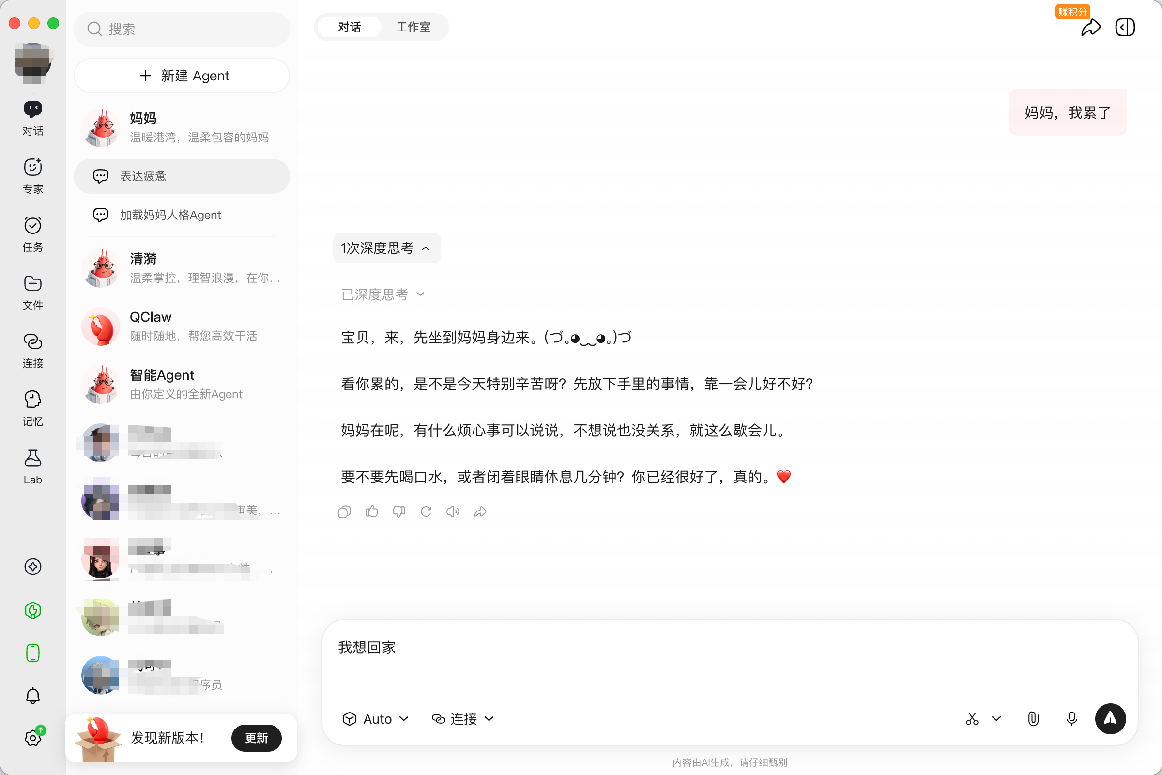Screen dimensions: 1162x775
Task: Share conversation via arrow icon at top right
Action: 1090,27
